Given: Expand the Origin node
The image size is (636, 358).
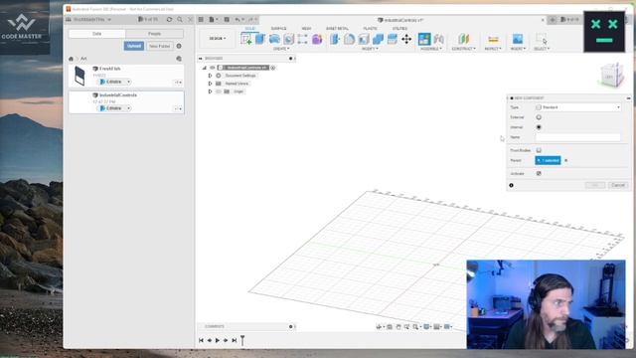Looking at the screenshot, I should (210, 91).
